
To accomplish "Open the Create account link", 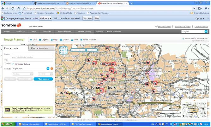I will [x=202, y=27].
